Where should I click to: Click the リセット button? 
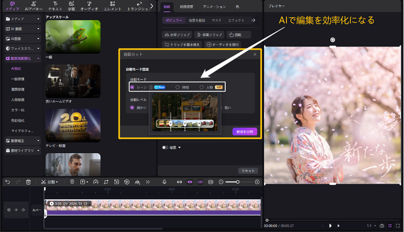pos(248,171)
